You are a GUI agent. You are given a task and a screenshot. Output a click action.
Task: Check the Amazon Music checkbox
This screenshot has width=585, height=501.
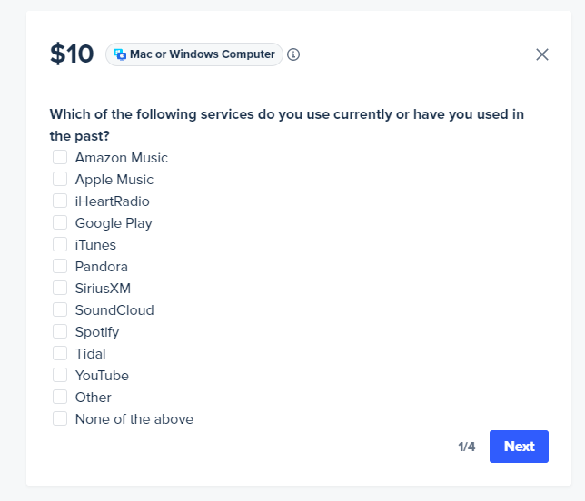(60, 157)
